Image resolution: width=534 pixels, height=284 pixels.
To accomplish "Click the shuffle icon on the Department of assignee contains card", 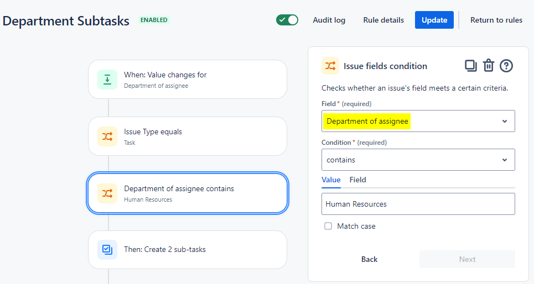I will click(107, 193).
